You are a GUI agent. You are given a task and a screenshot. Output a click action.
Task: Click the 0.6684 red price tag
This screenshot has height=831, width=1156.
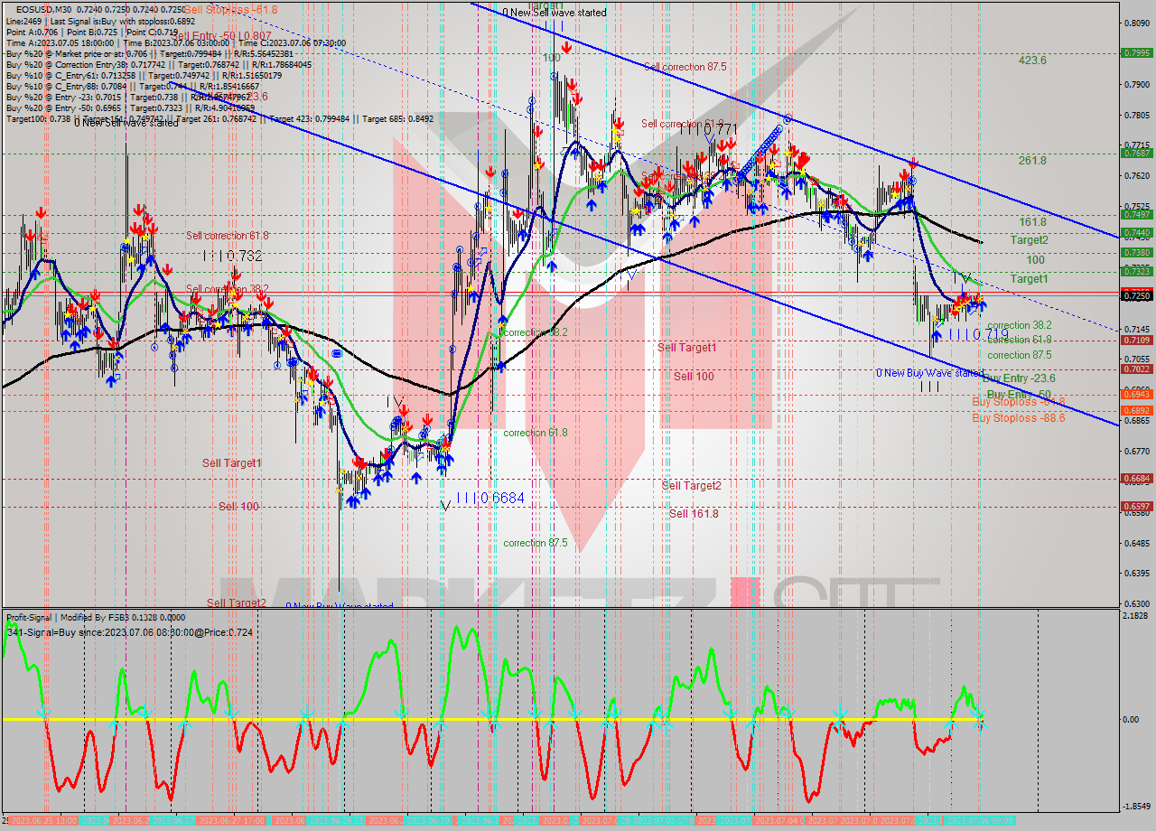1135,479
